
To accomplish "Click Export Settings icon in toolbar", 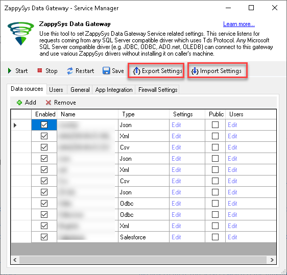I will (136, 71).
